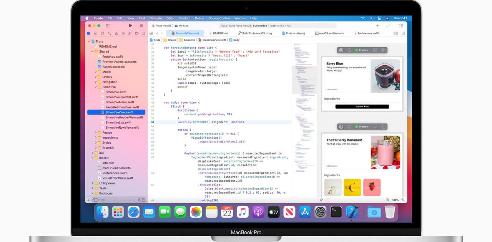Zoom out the preview canvas
Image resolution: width=492 pixels, height=242 pixels.
387,200
